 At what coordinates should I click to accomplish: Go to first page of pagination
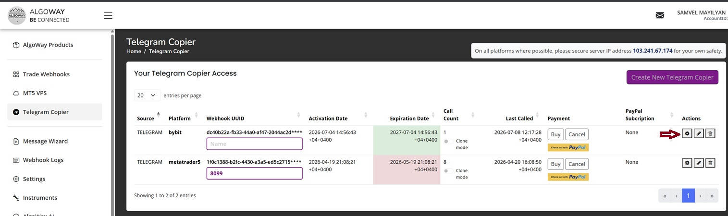pyautogui.click(x=665, y=196)
